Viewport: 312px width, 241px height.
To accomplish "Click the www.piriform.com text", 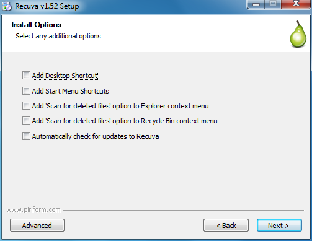I will [33, 209].
